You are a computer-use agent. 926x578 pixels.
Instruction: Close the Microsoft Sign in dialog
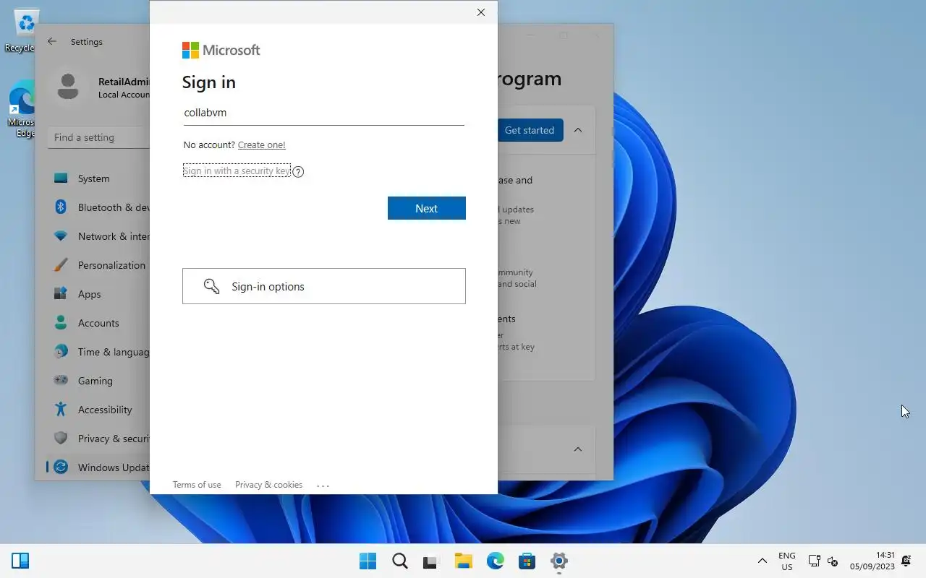pyautogui.click(x=481, y=12)
